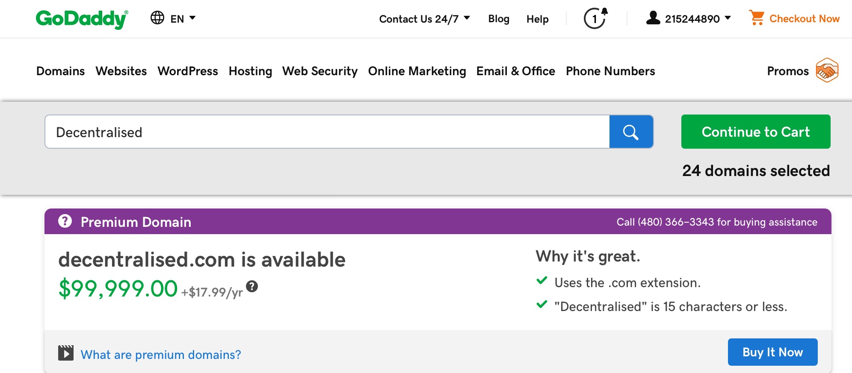
Task: Click the Premium Domain question mark icon
Action: tap(65, 221)
